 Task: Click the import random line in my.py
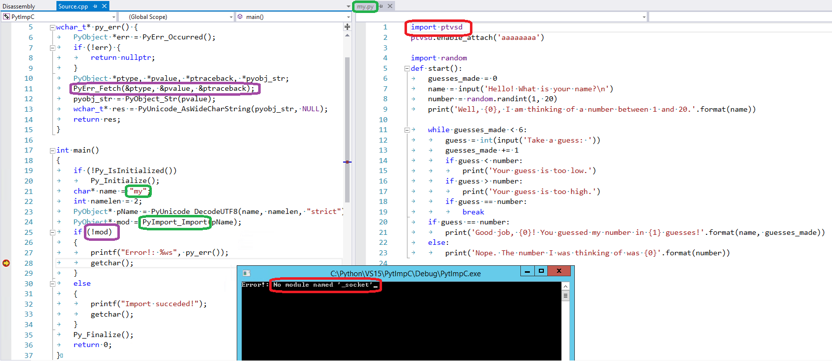point(439,58)
